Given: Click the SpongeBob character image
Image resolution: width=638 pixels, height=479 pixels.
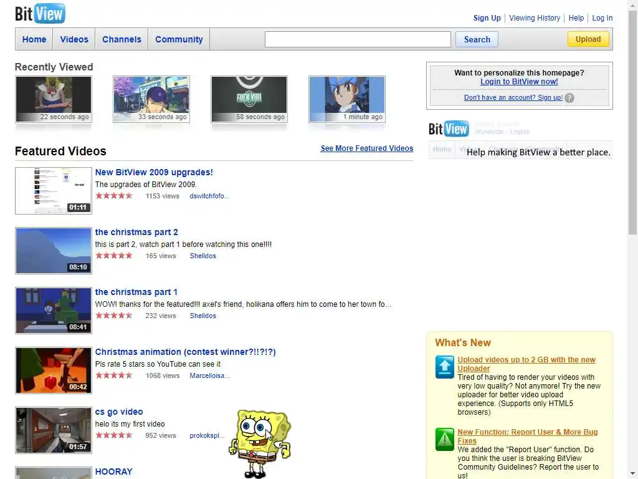Looking at the screenshot, I should [x=260, y=443].
